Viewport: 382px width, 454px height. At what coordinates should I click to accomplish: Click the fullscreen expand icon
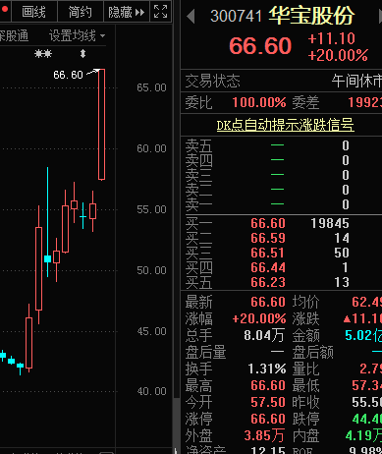pos(160,12)
